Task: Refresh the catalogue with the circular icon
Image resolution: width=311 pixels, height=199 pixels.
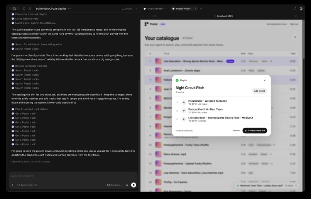Action: click(x=295, y=37)
